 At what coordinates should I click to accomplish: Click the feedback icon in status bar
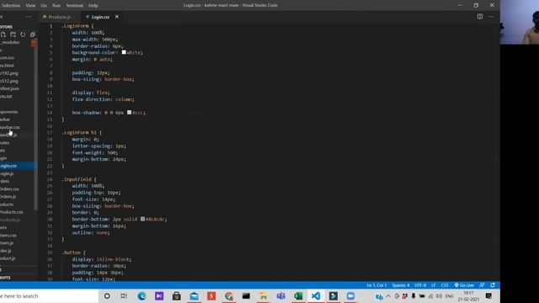pyautogui.click(x=482, y=285)
